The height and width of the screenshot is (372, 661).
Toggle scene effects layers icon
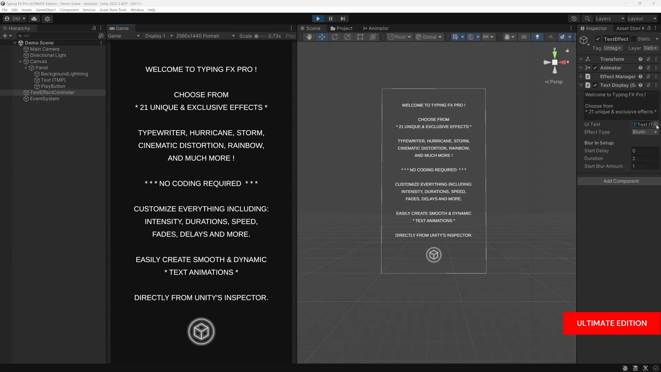[x=562, y=37]
